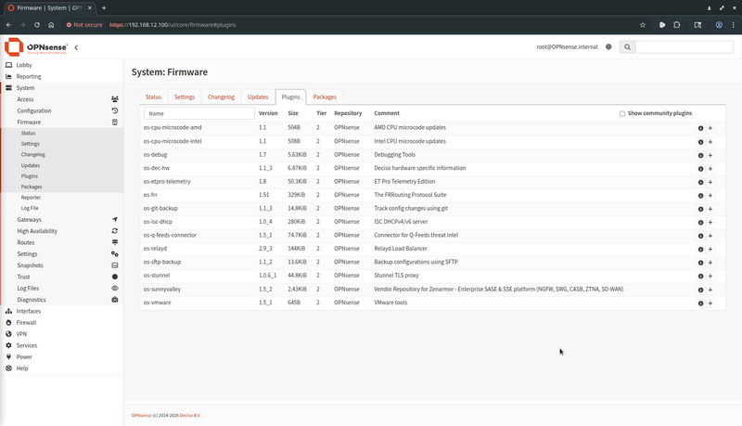Show info for os-cpu-microcode-intel plugin

coord(700,142)
